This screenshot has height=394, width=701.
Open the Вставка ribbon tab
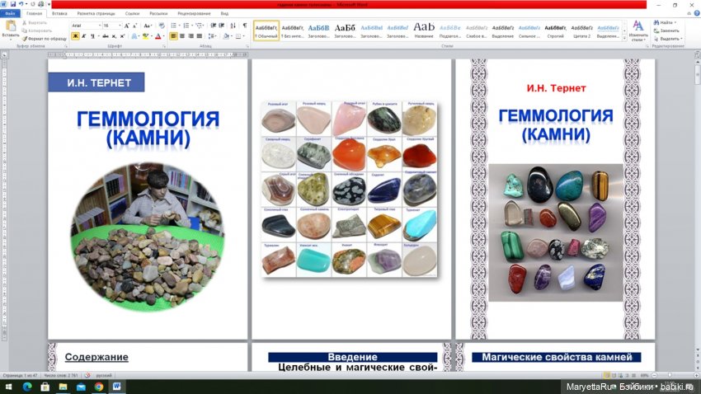point(59,14)
